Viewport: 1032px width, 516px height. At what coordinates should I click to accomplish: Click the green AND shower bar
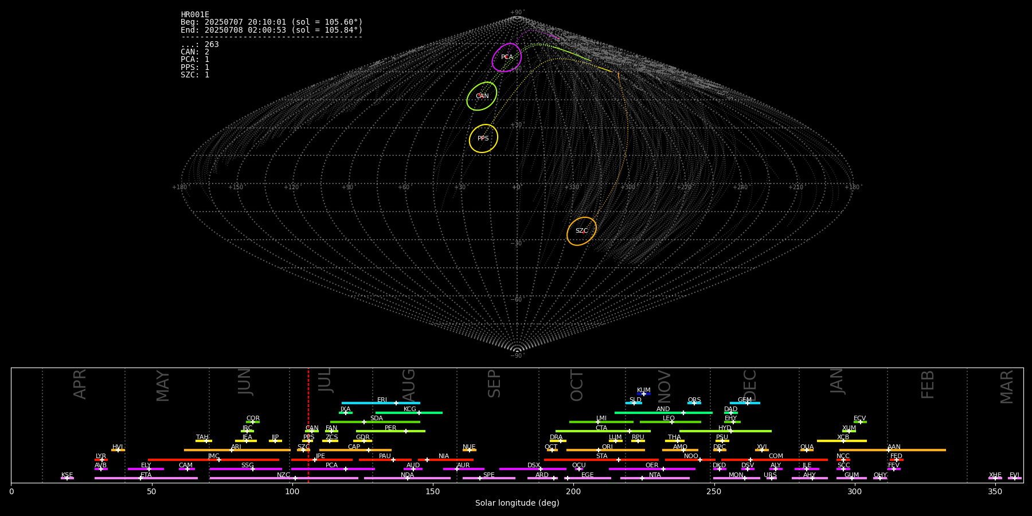(663, 412)
